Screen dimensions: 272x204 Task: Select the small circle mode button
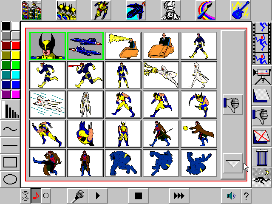pos(46,196)
